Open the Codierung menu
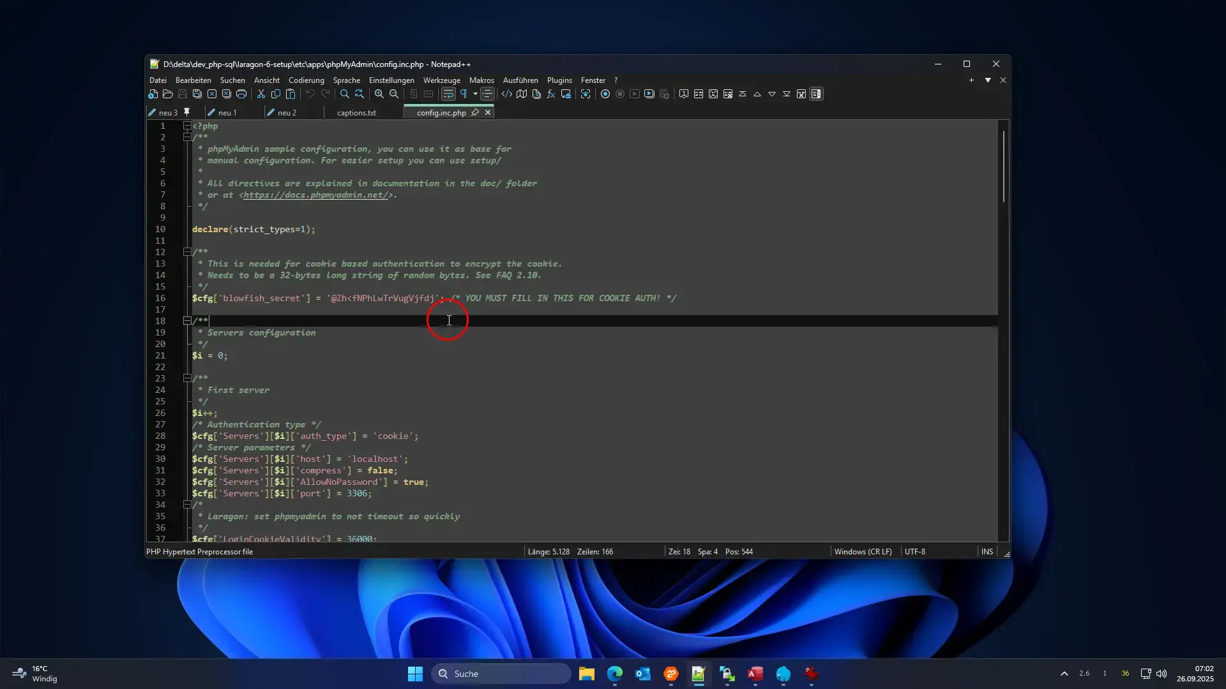 [x=306, y=80]
